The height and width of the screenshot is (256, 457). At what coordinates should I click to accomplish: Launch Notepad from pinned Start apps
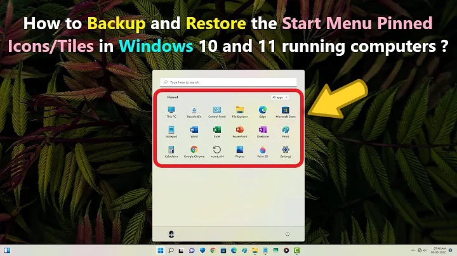coord(171,132)
